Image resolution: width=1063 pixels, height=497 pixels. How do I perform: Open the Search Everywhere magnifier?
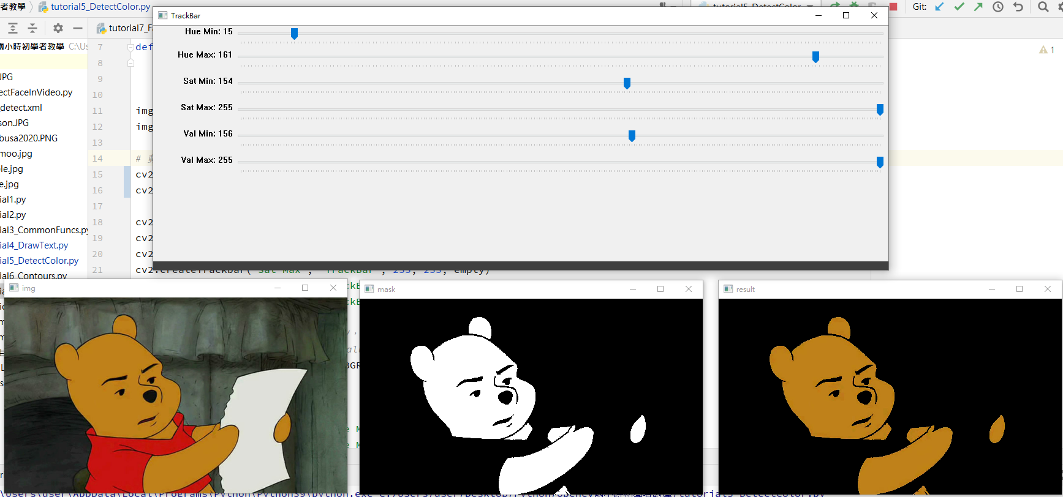pos(1043,7)
